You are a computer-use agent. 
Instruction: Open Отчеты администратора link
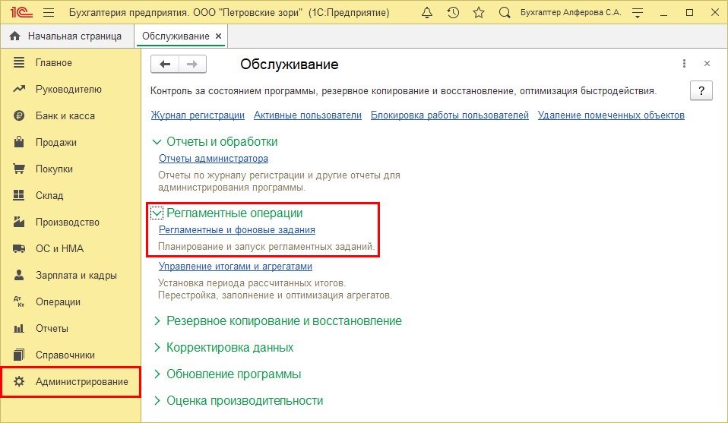[x=213, y=158]
